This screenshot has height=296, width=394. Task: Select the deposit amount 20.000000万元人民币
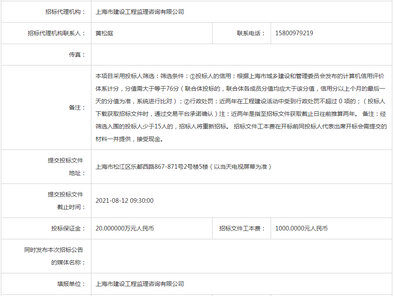[x=125, y=228]
